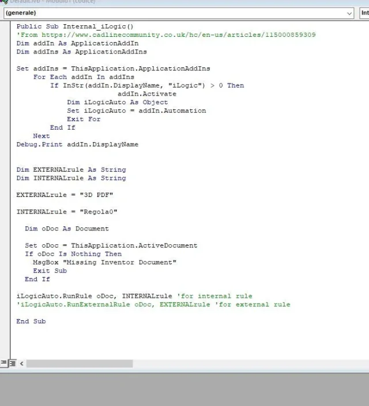Open the procedure dropdown starting with Int
The image size is (369, 406).
pos(364,13)
